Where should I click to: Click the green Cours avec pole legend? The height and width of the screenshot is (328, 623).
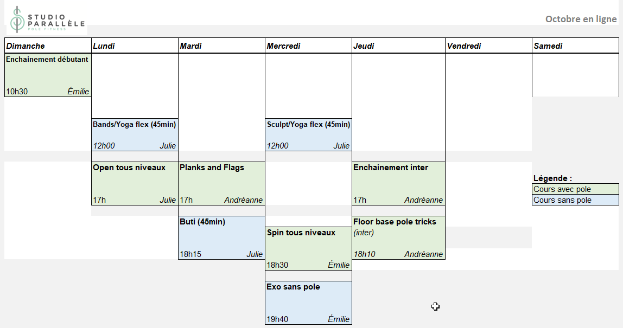pos(575,189)
